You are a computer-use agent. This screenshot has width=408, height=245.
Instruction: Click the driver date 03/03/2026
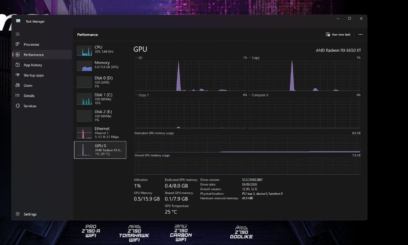[249, 185]
